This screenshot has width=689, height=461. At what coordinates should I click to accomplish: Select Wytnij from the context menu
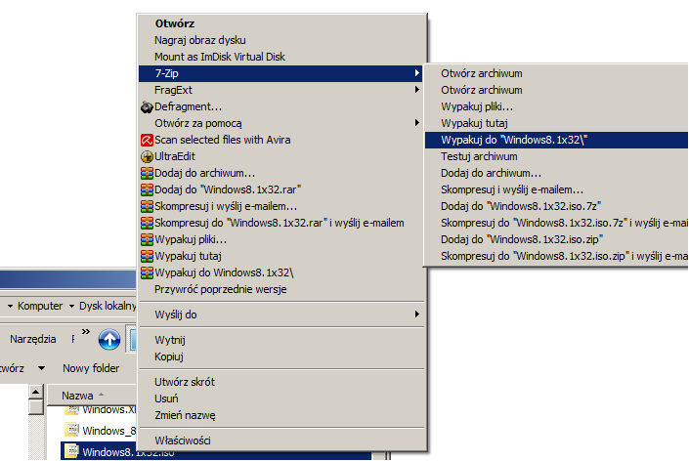click(281, 340)
